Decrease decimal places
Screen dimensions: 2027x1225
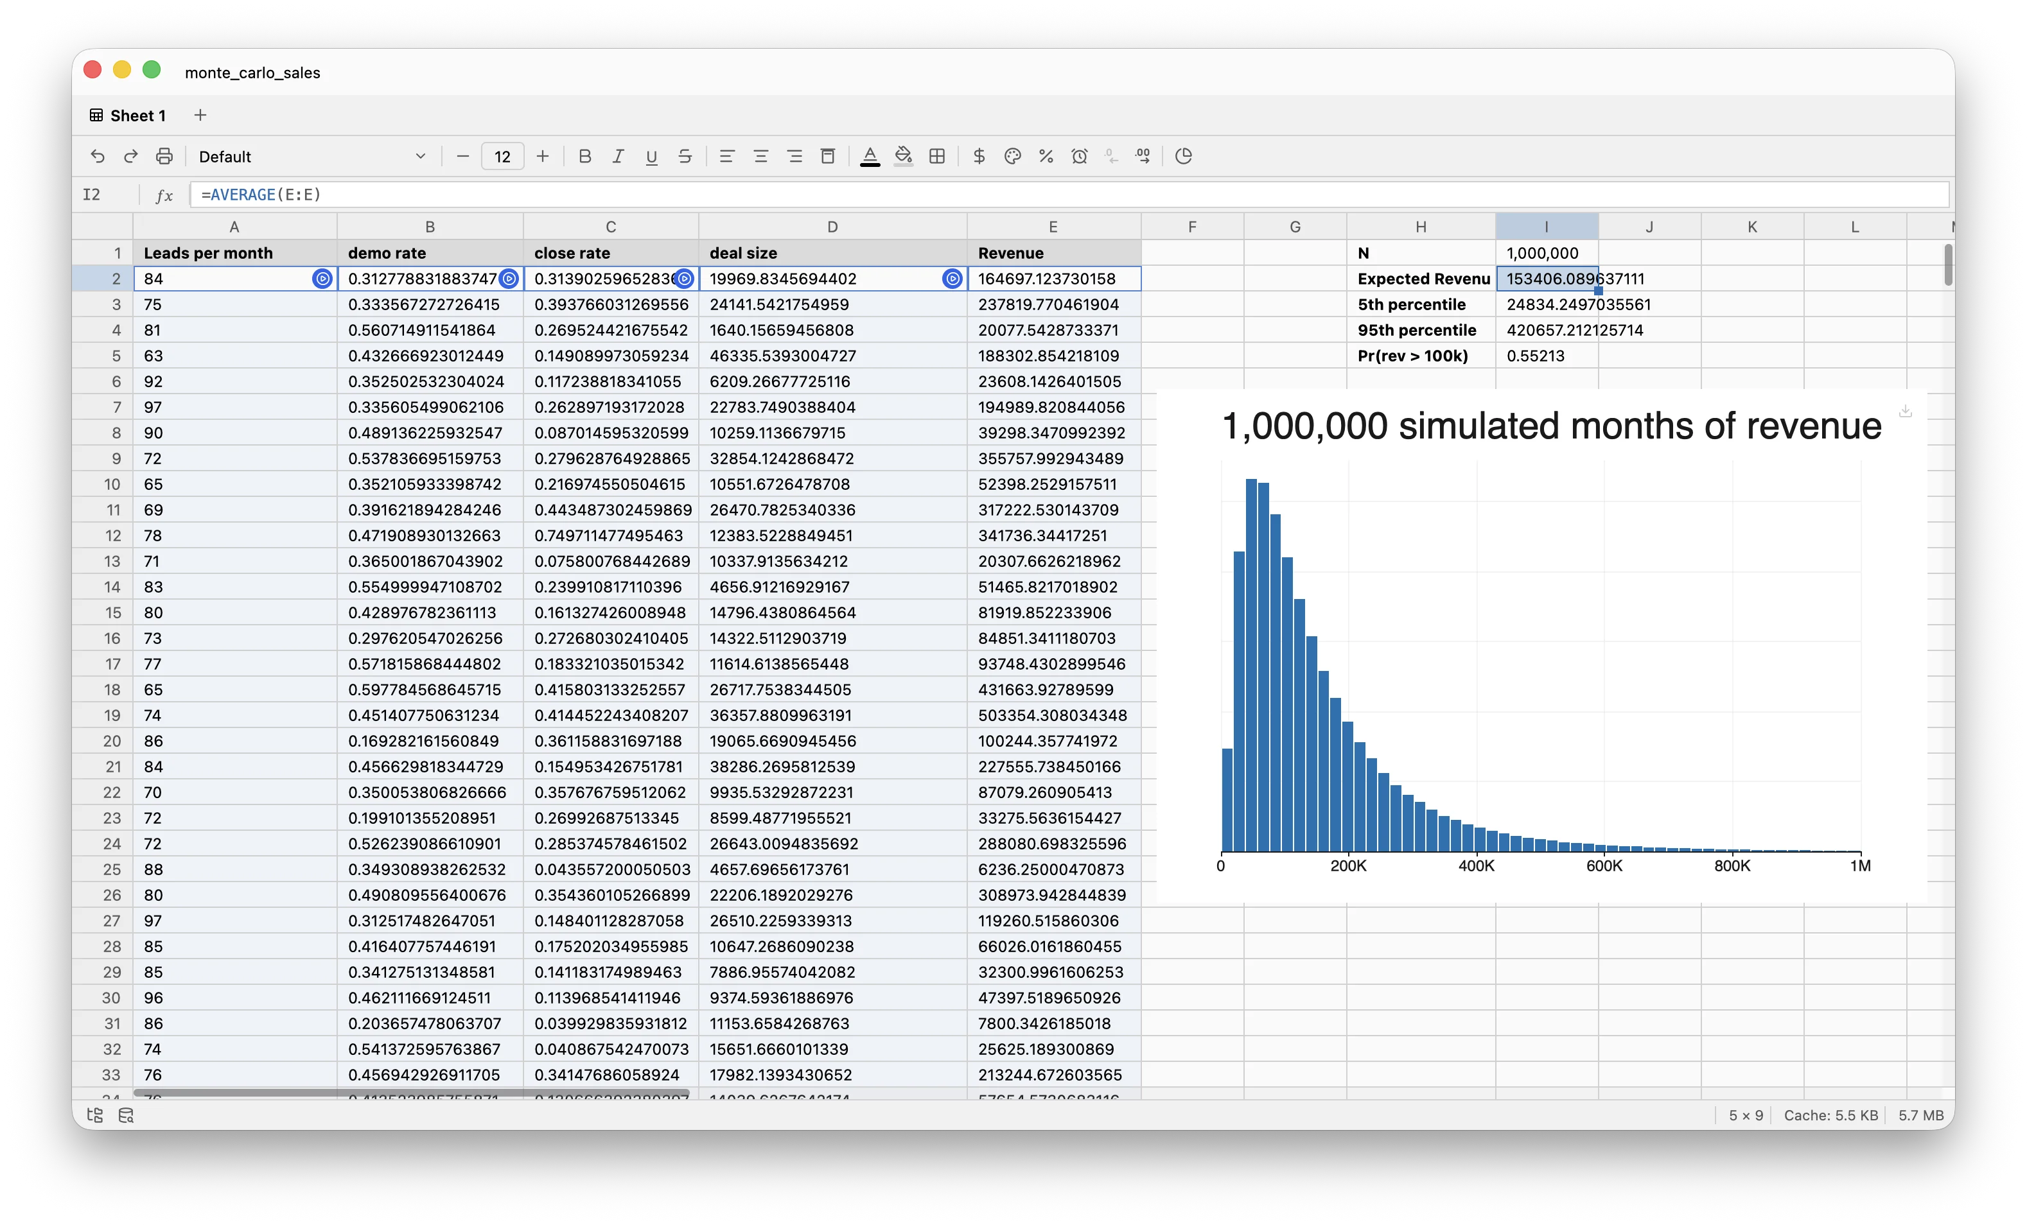pos(1111,156)
